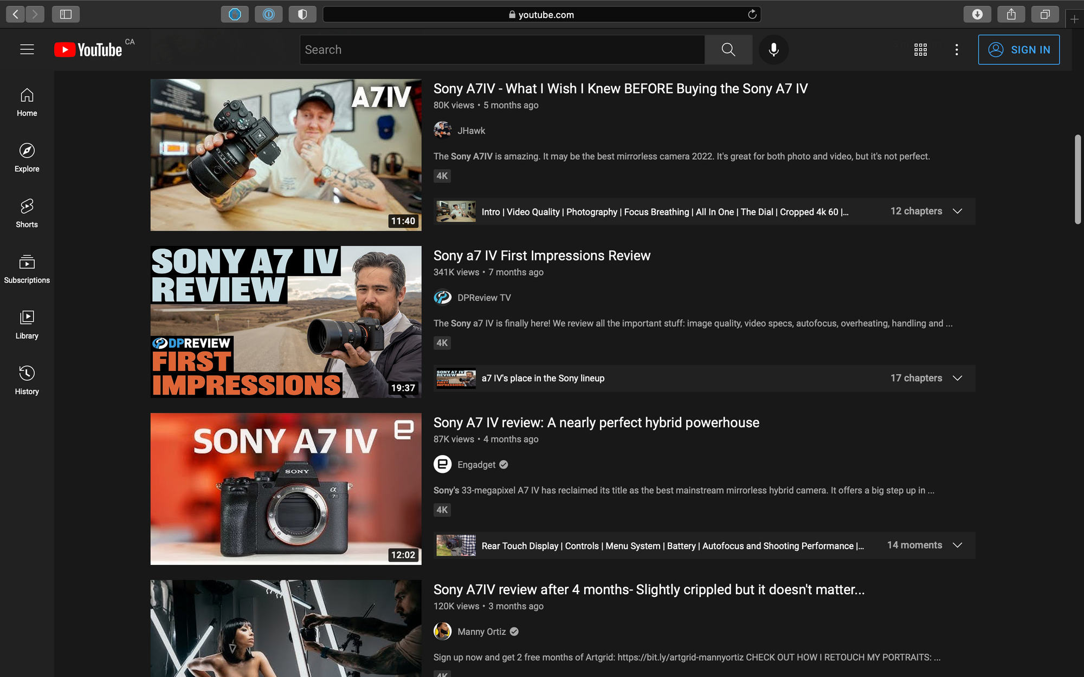Go to the YouTube logo homepage
This screenshot has width=1084, height=677.
88,49
